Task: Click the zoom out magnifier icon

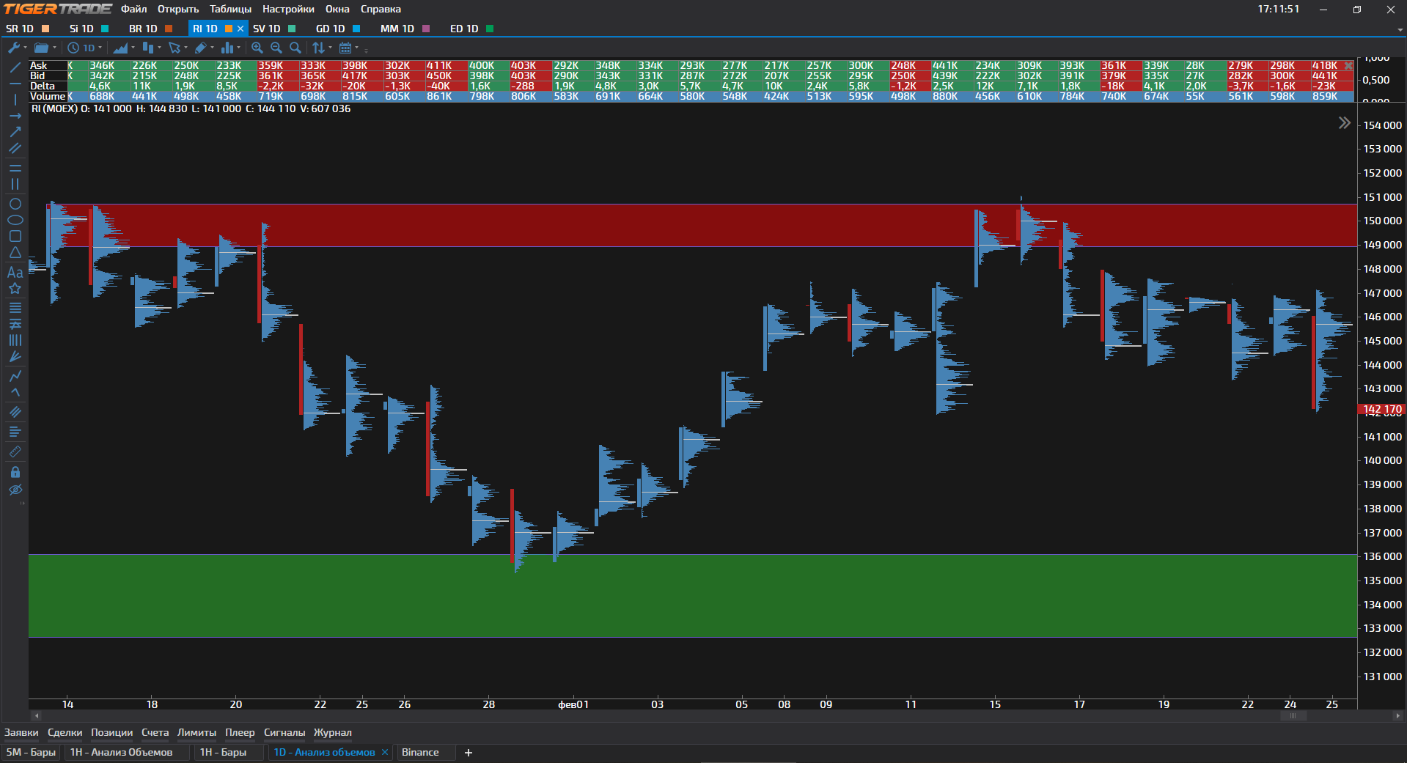Action: click(x=276, y=48)
